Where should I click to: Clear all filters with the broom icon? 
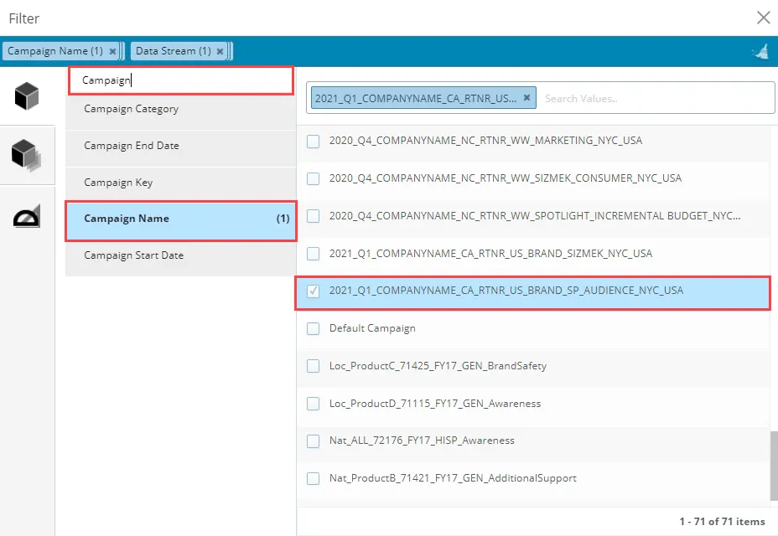pos(760,51)
